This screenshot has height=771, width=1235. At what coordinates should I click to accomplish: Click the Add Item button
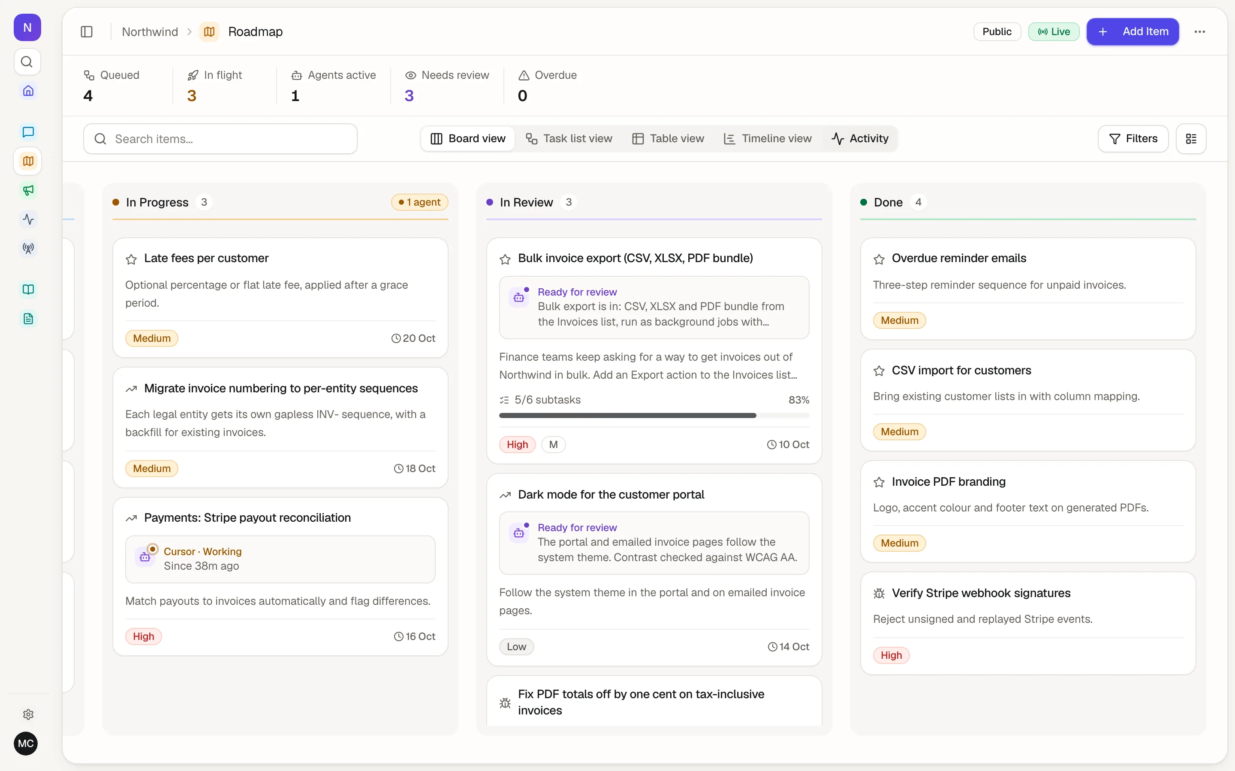(1133, 32)
